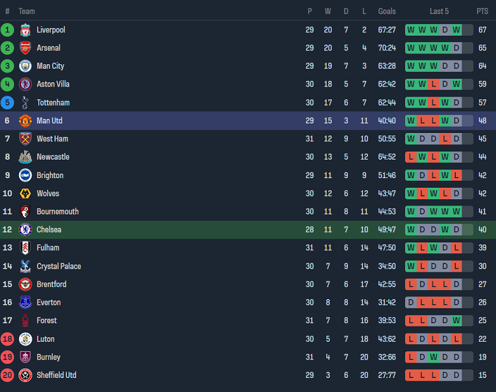
Task: Open the Crystal Palace team link
Action: click(59, 266)
